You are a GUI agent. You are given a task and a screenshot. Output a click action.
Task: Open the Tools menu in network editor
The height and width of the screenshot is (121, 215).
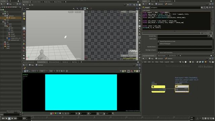click(x=162, y=62)
